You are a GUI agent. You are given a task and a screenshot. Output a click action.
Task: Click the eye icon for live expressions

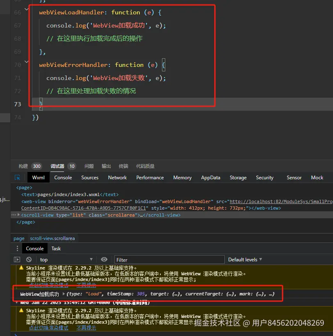[104, 259]
